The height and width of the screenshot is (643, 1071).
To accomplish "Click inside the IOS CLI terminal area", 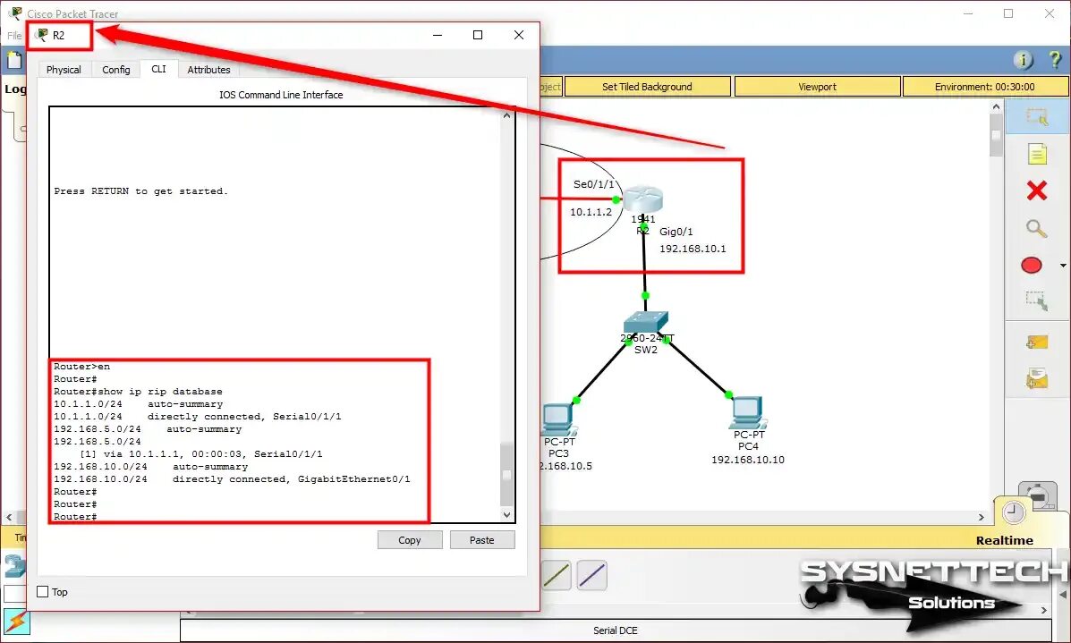I will point(276,315).
